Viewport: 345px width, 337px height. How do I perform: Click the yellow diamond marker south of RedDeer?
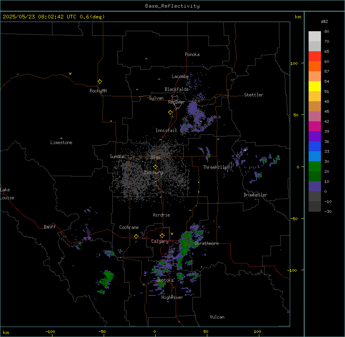(x=170, y=112)
